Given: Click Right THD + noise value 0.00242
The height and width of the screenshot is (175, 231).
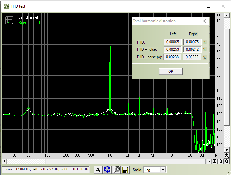Looking at the screenshot, I should (192, 49).
